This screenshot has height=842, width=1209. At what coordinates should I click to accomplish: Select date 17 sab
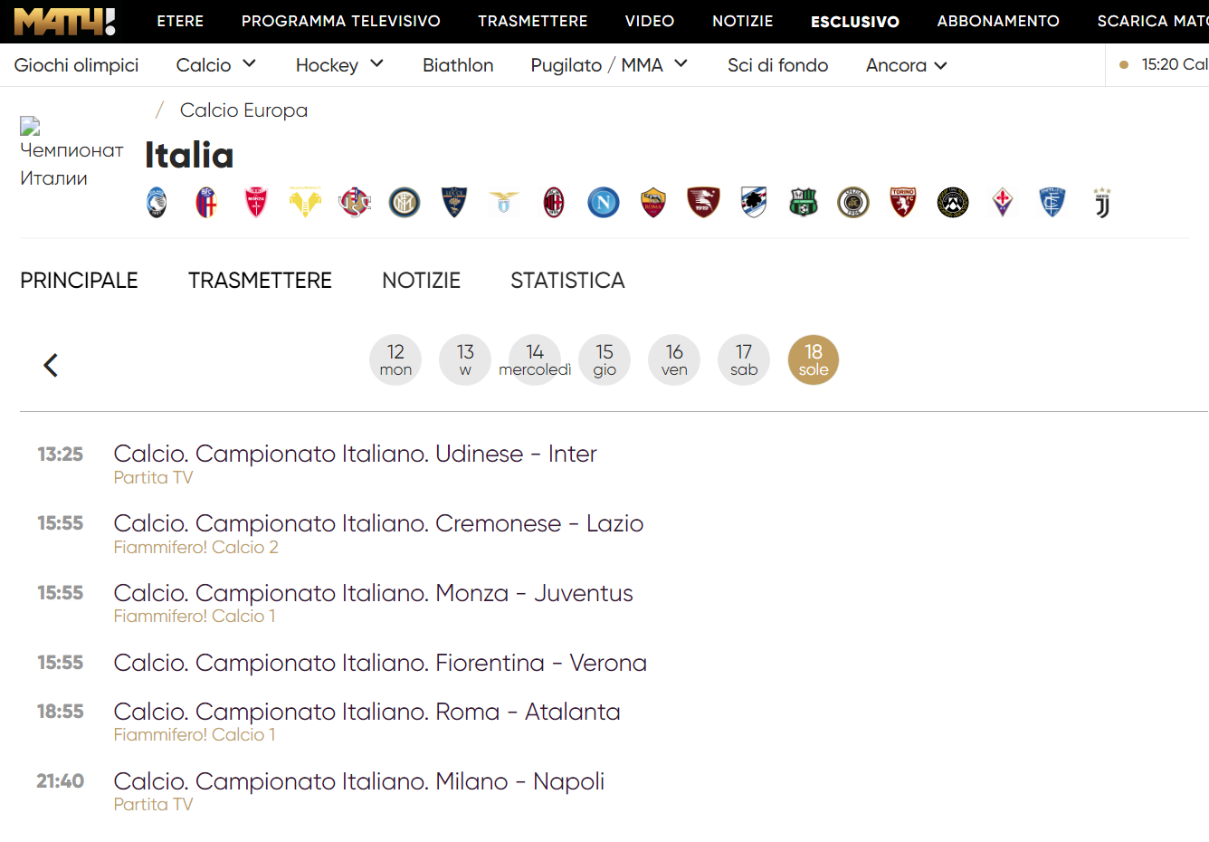(744, 359)
